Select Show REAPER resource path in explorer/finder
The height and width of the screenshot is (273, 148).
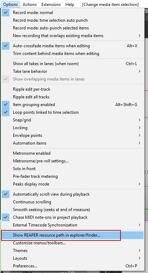(x=72, y=235)
